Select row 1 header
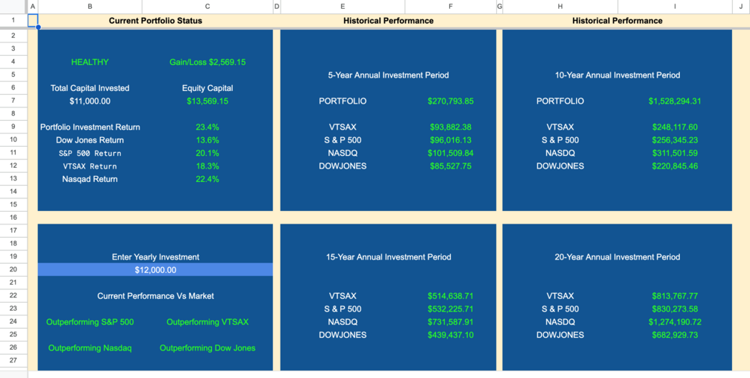Viewport: 750px width, 378px height. [x=13, y=21]
